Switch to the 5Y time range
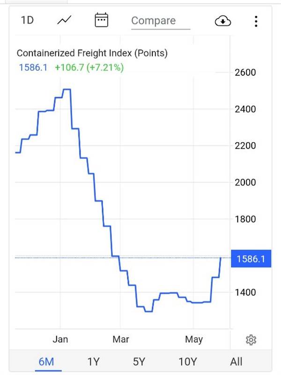 139,361
